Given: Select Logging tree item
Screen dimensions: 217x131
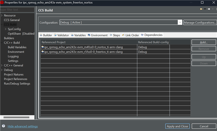Looking at the screenshot, I should point(13,57).
